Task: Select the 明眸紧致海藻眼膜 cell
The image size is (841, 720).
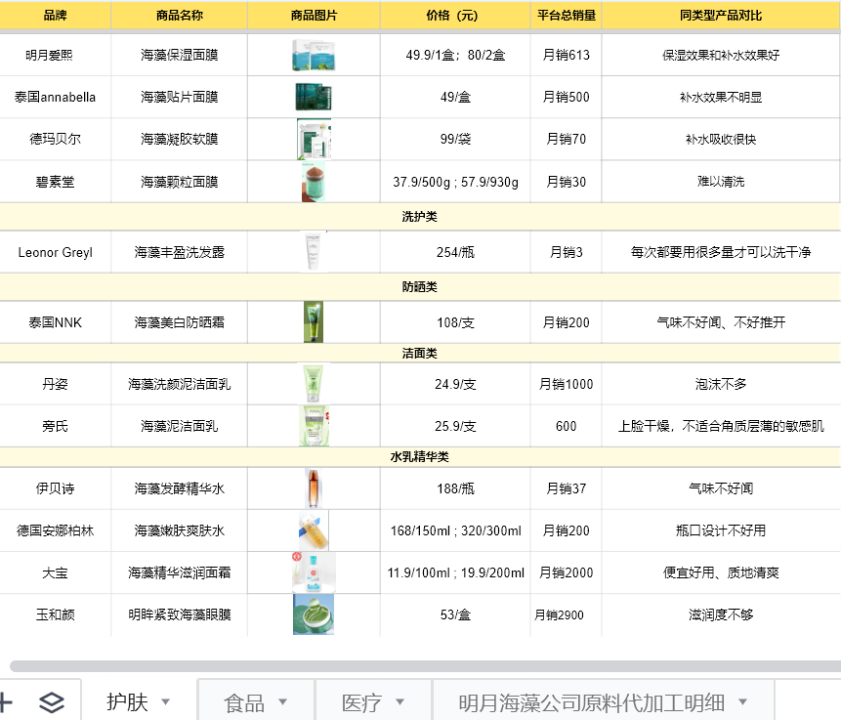Action: [x=179, y=614]
